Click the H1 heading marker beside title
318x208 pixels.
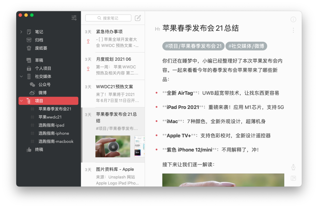click(157, 29)
